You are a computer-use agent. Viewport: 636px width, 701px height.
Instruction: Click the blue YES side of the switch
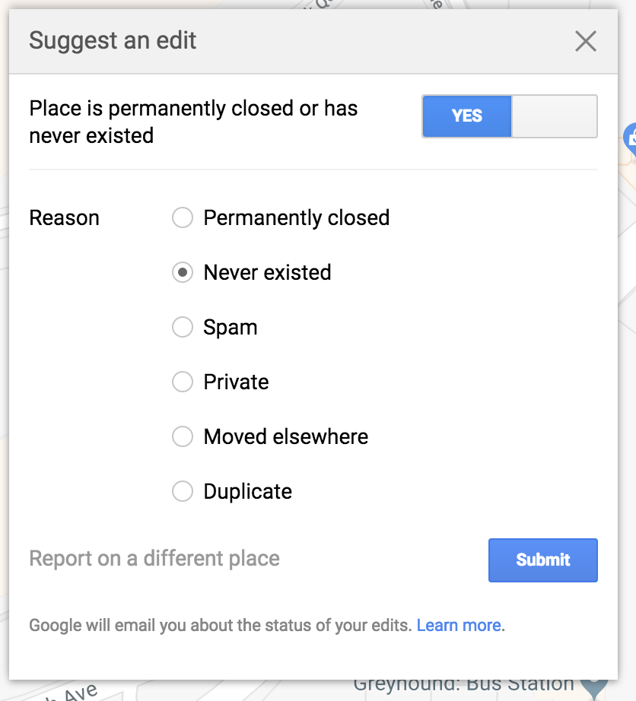coord(467,116)
